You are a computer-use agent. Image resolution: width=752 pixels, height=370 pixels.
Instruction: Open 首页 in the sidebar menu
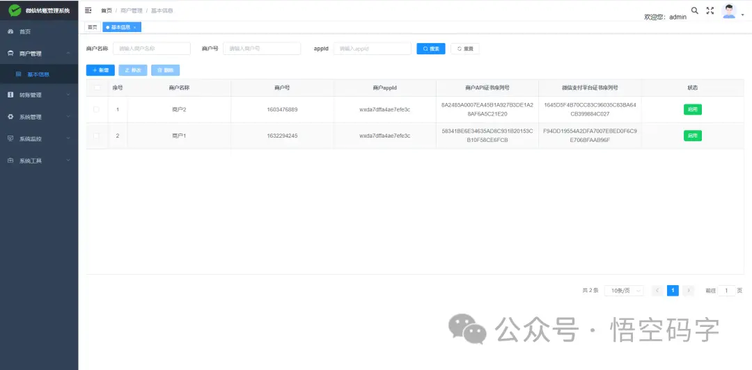(39, 31)
